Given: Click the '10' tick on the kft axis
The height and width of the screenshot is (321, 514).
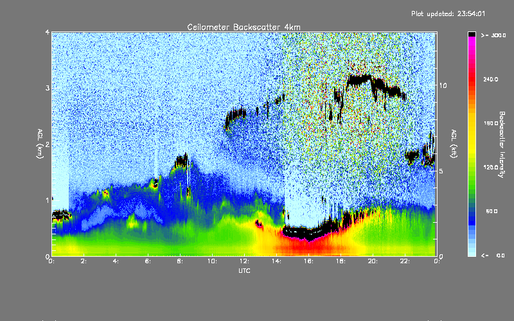Looking at the screenshot, I should tap(443, 85).
